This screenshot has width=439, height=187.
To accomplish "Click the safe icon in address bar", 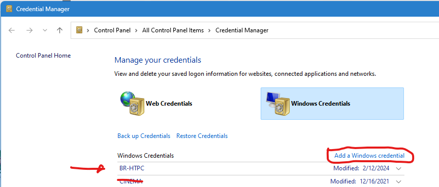I will pyautogui.click(x=79, y=30).
